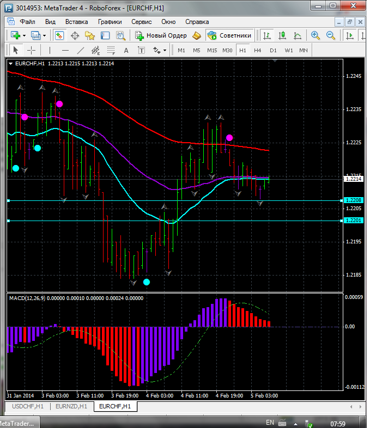Click the MetaEditor book icon
The height and width of the screenshot is (428, 370).
tap(197, 35)
